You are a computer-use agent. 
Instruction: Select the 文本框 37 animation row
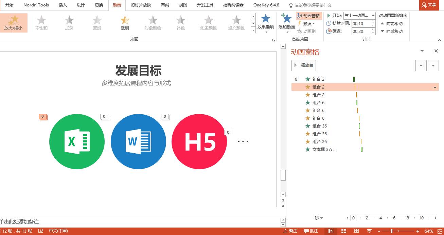pos(365,149)
